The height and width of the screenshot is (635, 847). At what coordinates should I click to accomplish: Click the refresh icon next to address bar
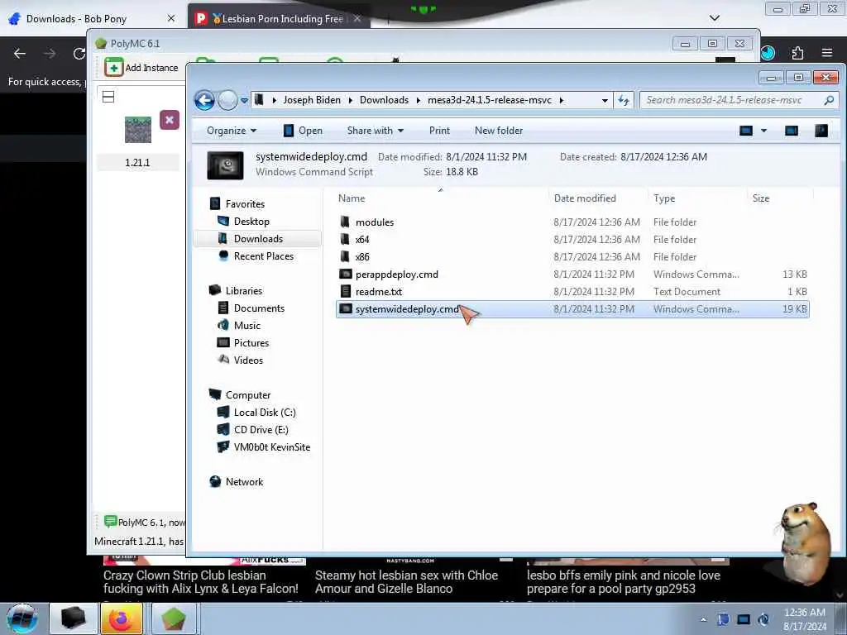624,100
